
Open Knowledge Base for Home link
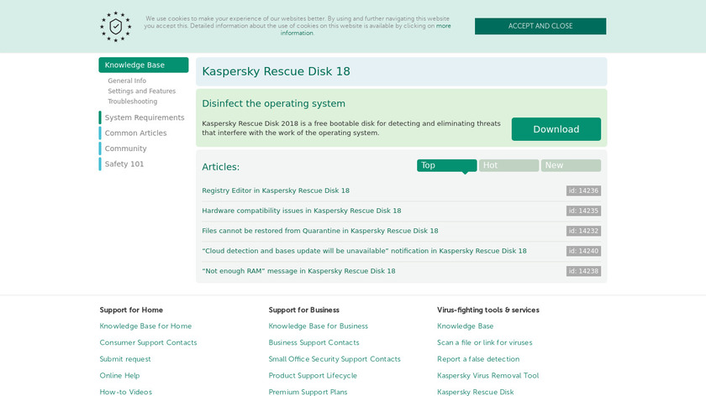pos(145,326)
